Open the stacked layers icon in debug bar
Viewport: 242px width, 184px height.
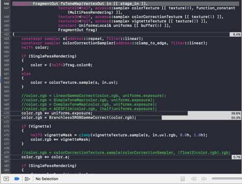(183, 179)
